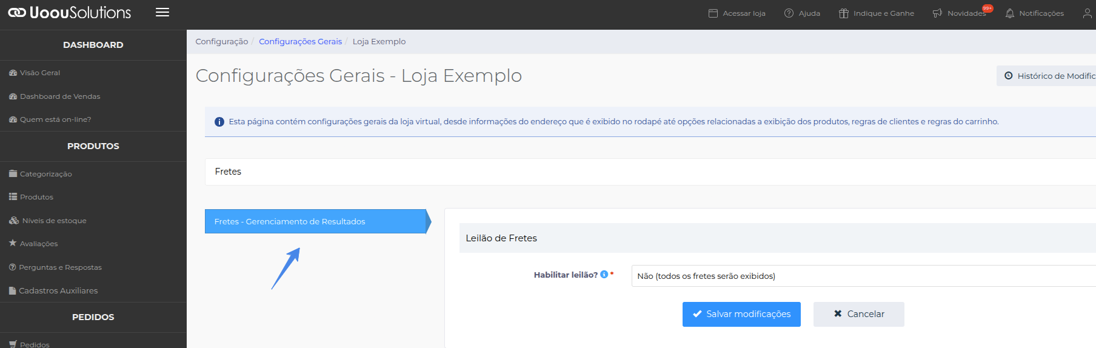Click the Cancelar button
This screenshot has width=1096, height=348.
859,314
